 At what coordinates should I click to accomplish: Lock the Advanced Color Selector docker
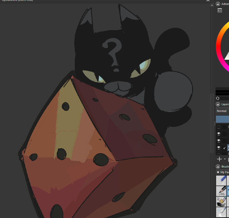(x=218, y=4)
